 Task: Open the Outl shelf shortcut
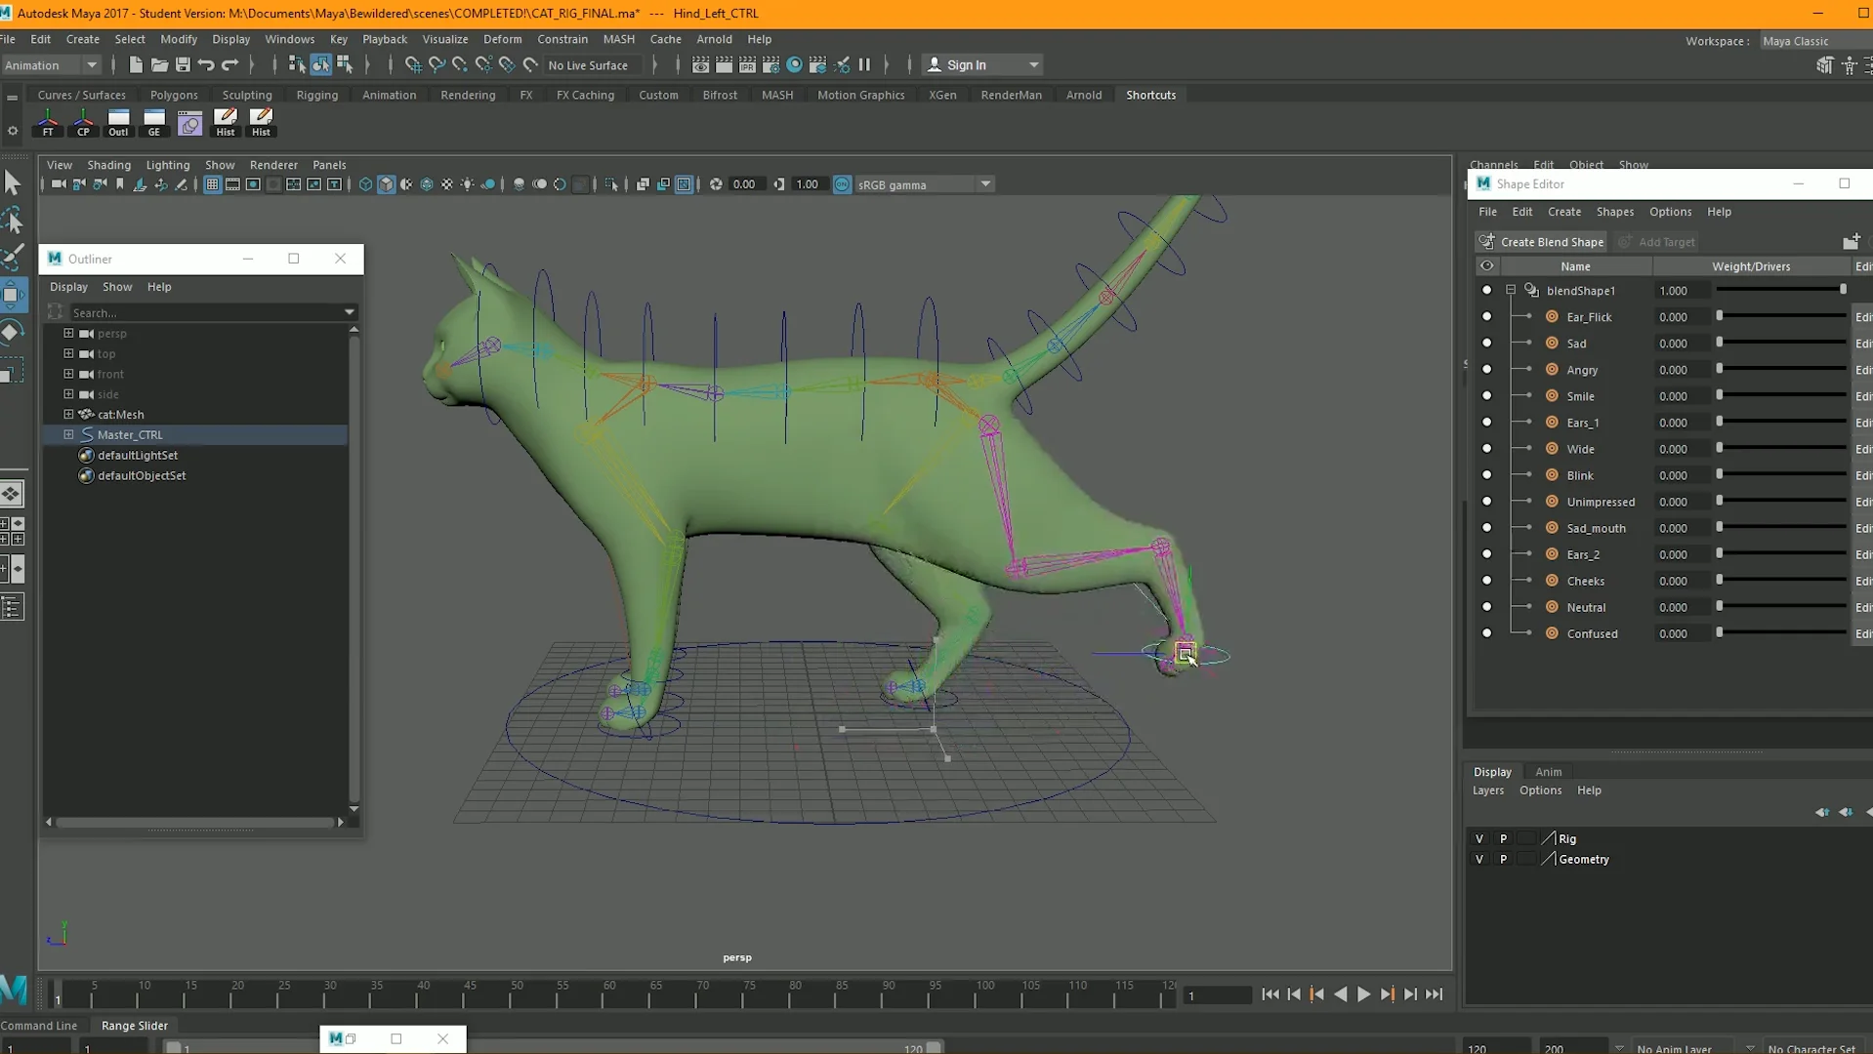(x=118, y=123)
